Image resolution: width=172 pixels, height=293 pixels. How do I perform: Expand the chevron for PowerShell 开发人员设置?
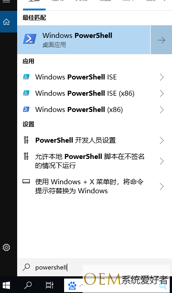tap(162, 140)
